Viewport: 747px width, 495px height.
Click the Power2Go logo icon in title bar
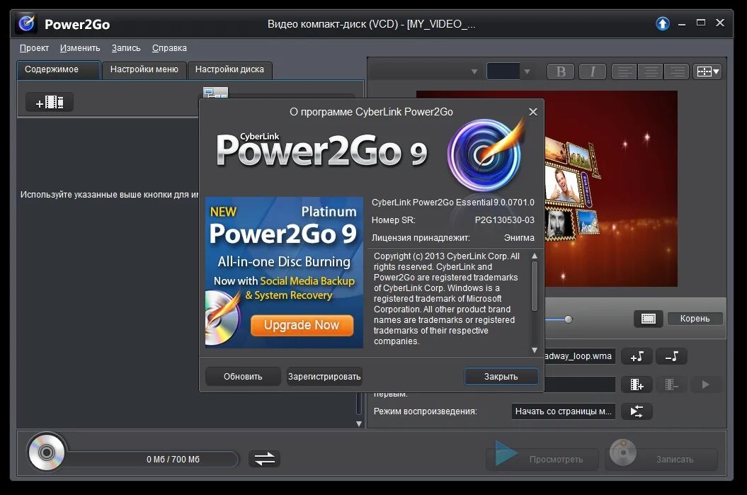click(26, 23)
